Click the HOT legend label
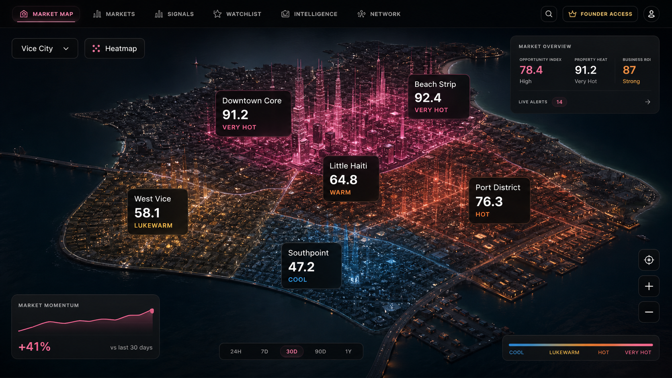 coord(603,353)
